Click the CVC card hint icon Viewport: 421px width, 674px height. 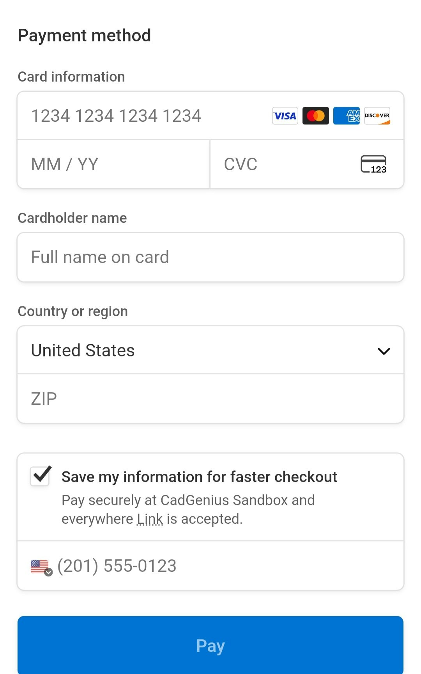click(373, 164)
